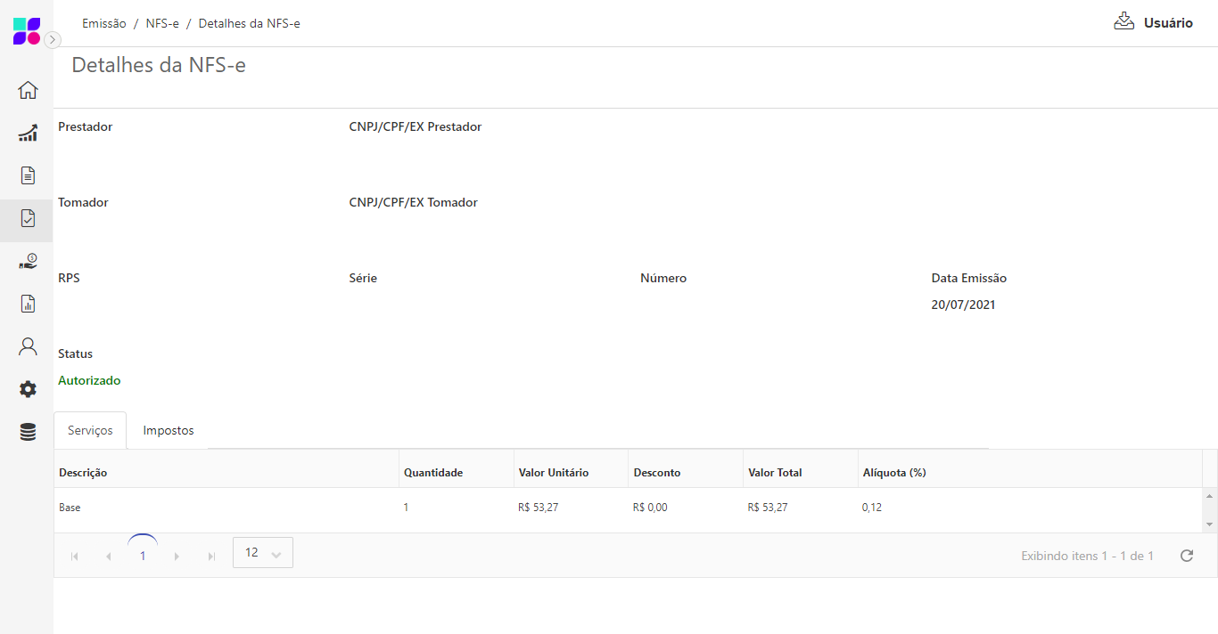The width and height of the screenshot is (1218, 634).
Task: Open the text document icon in sidebar
Action: 28,175
